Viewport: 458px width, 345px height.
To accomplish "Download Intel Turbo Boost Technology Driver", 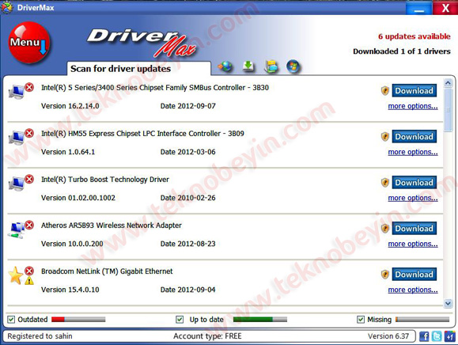I will tap(414, 182).
